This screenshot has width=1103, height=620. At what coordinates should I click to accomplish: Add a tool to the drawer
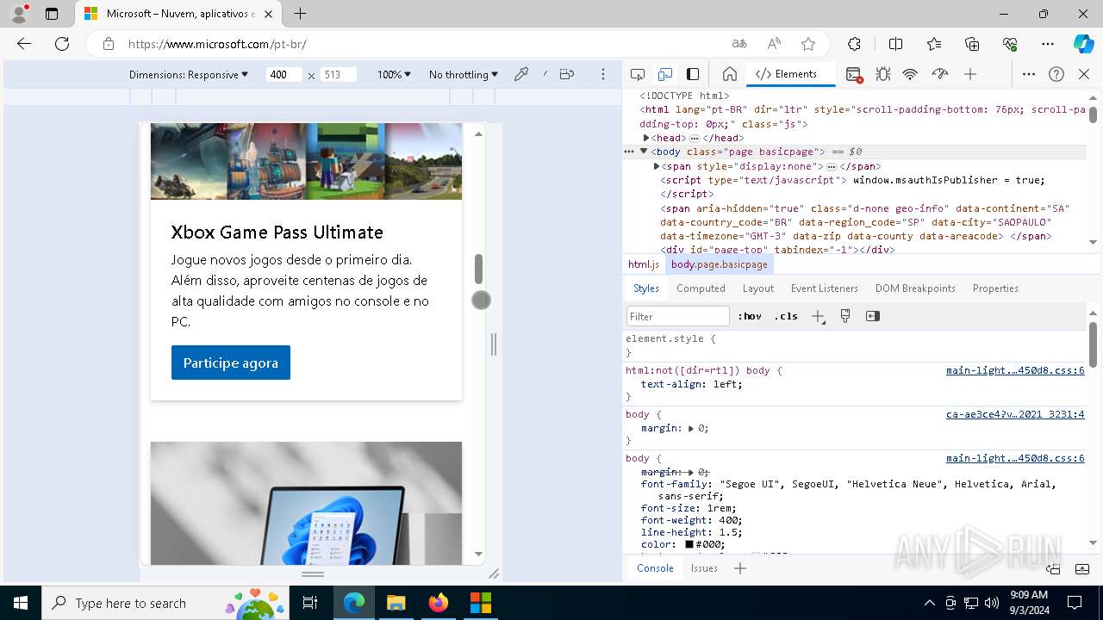coord(740,568)
